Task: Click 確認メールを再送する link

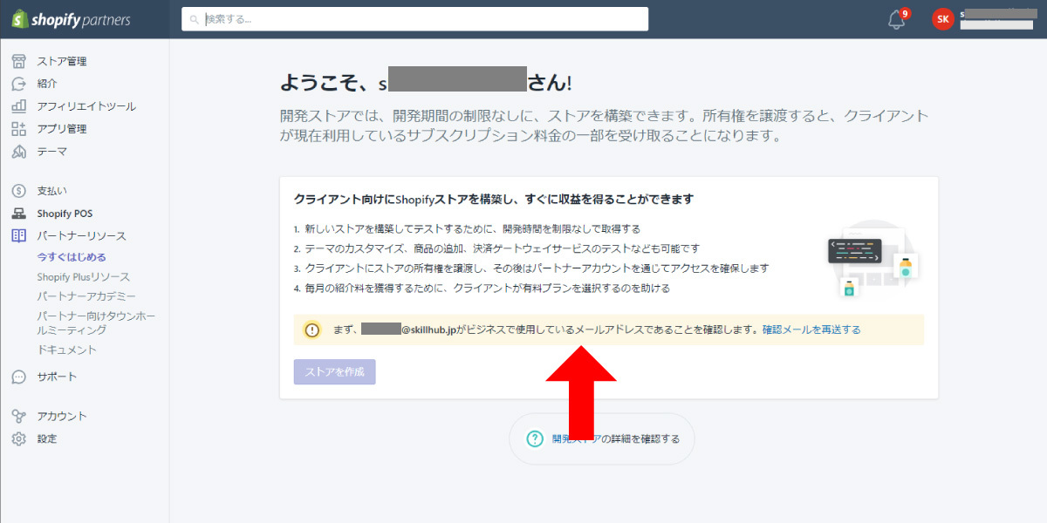Action: tap(811, 330)
